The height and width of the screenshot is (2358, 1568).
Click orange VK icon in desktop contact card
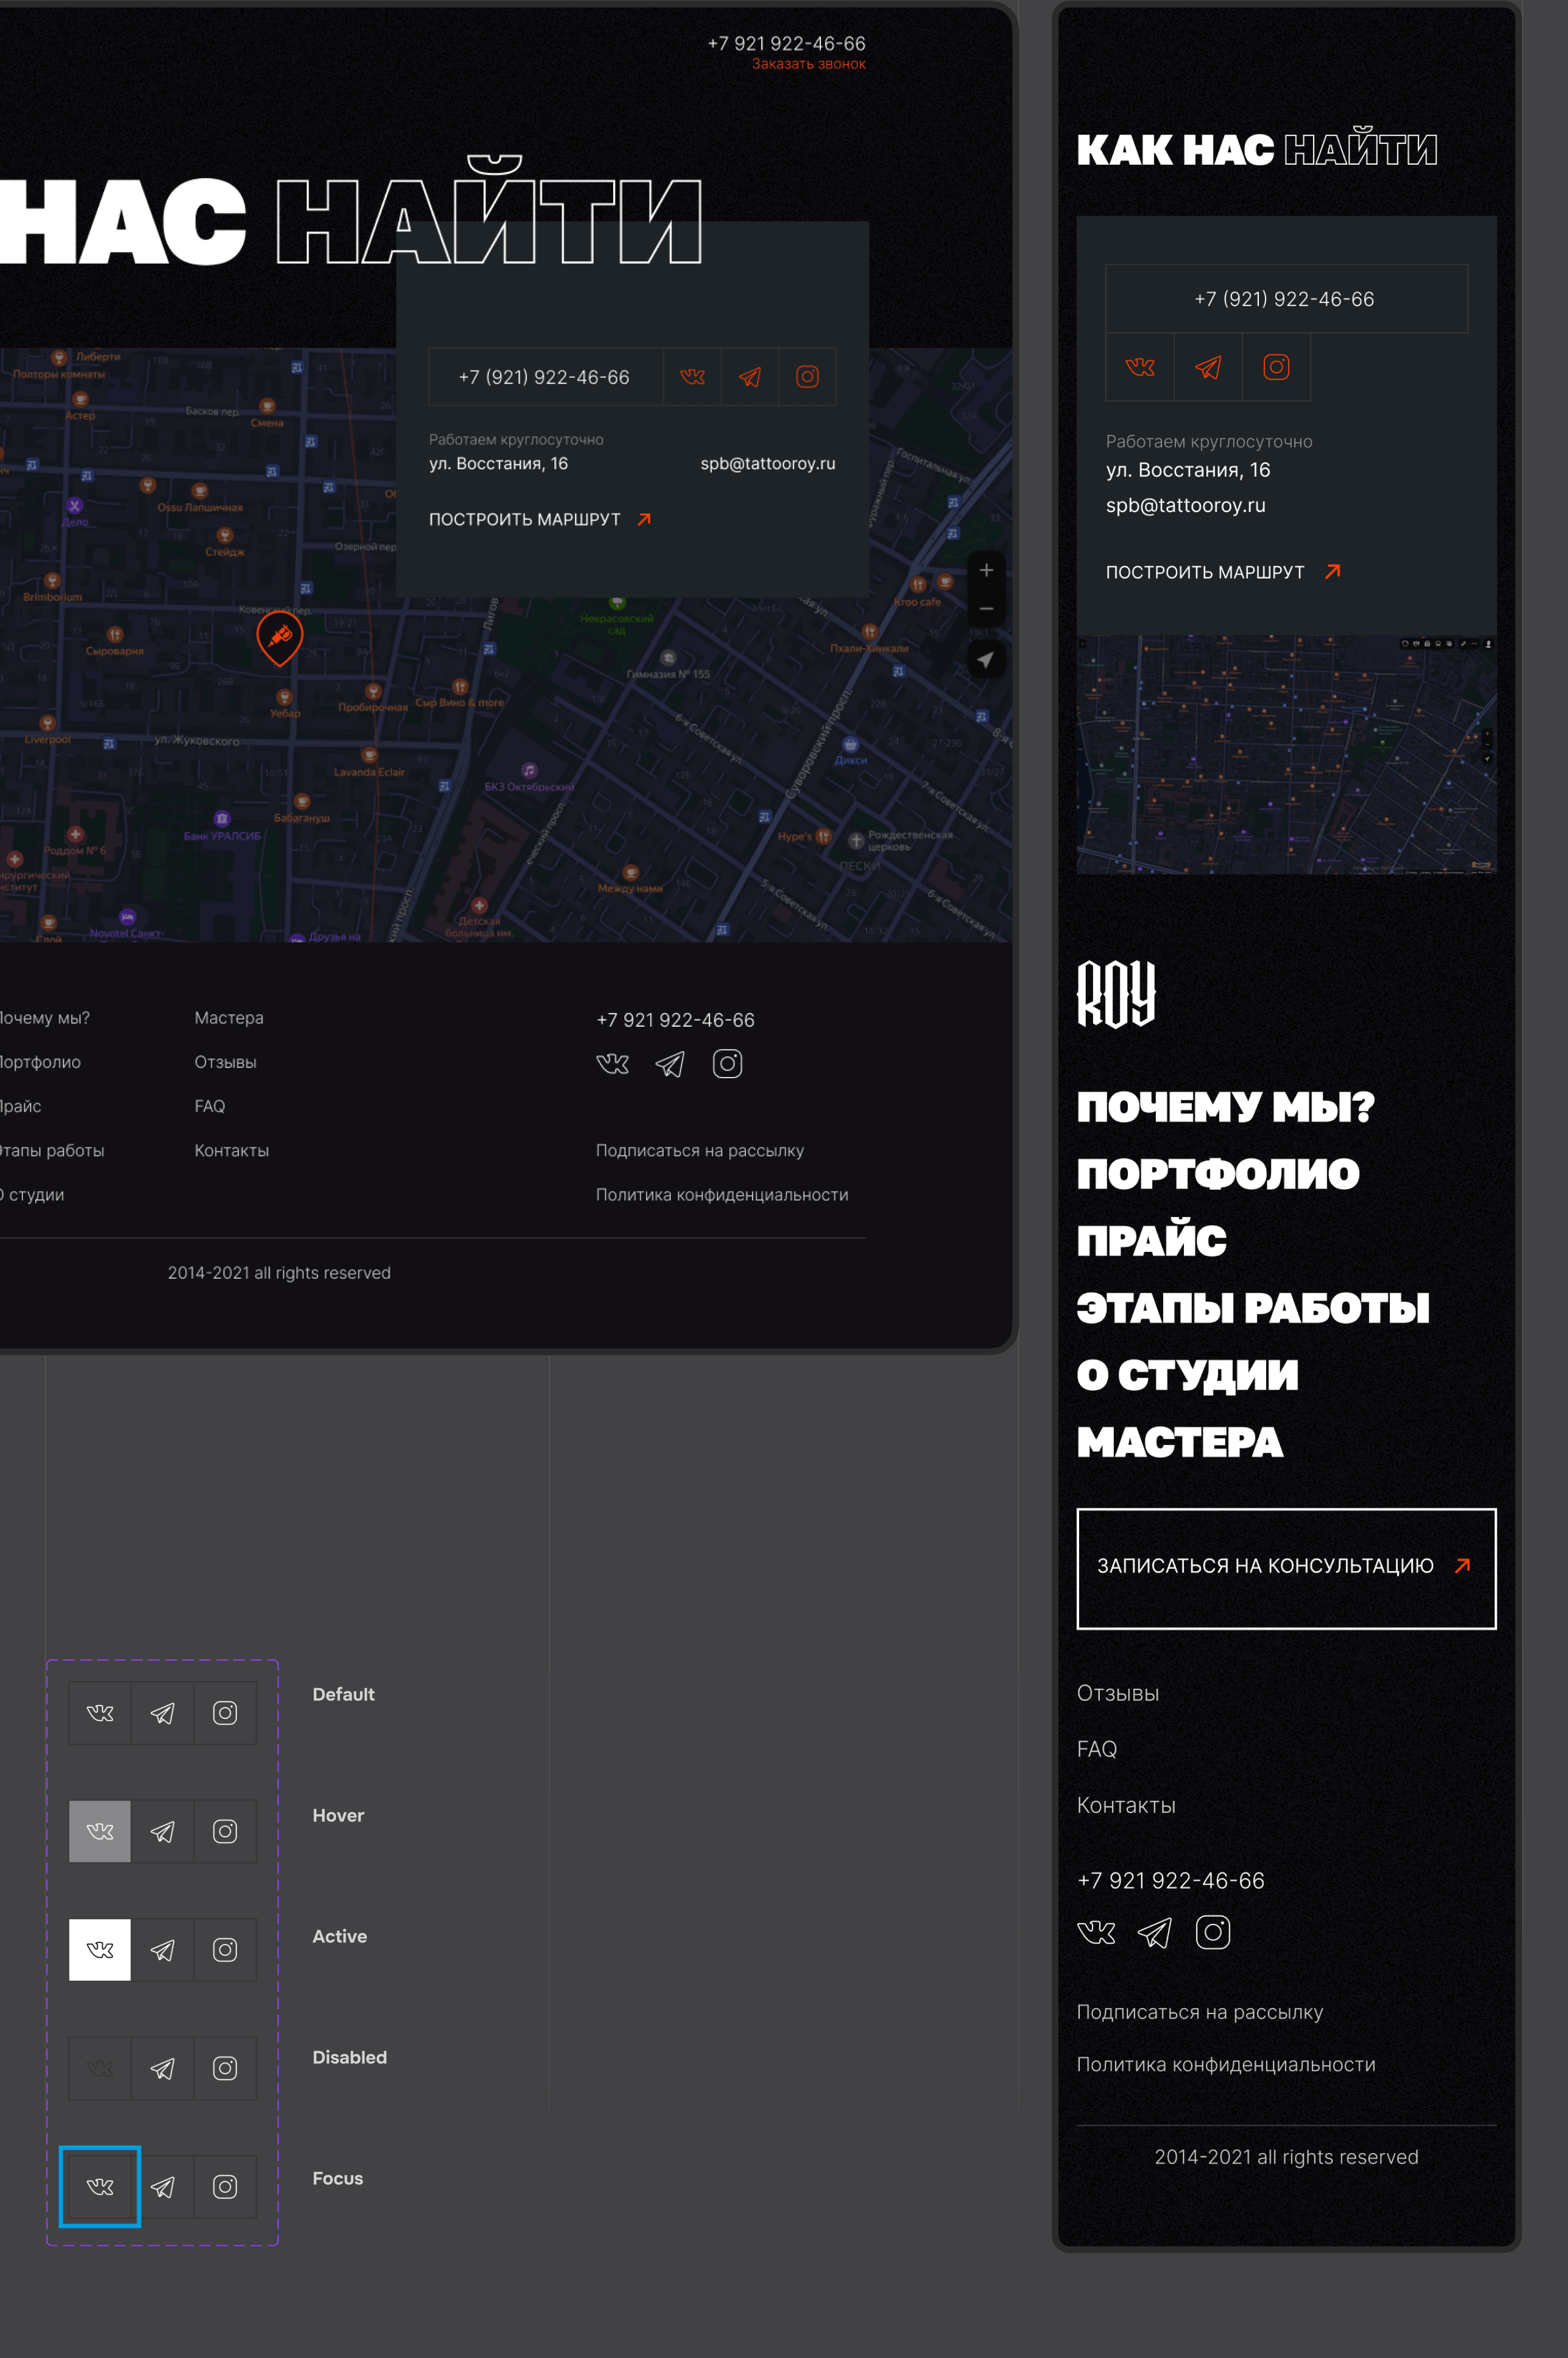(692, 377)
